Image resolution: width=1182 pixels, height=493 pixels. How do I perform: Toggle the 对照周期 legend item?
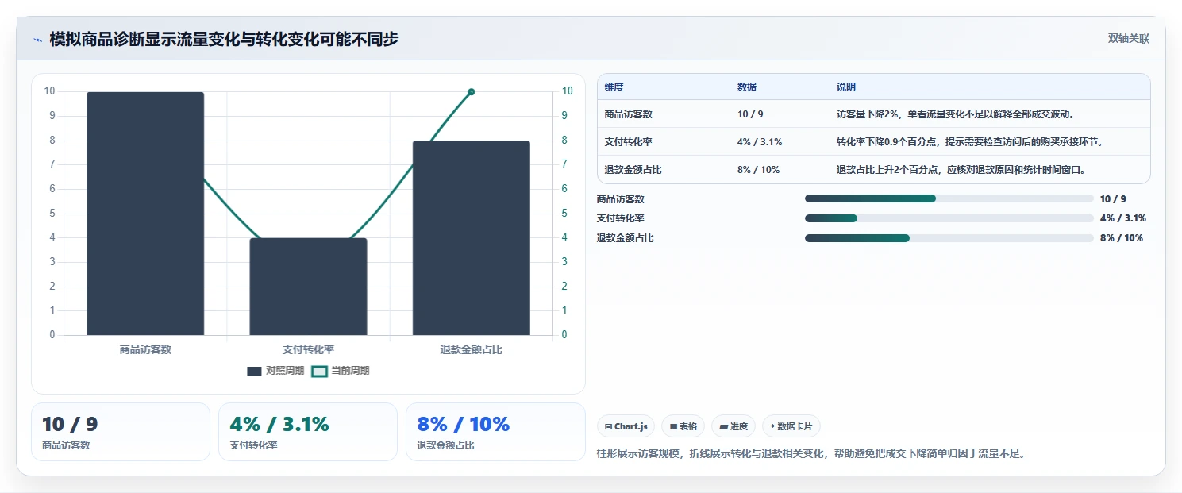pos(275,371)
